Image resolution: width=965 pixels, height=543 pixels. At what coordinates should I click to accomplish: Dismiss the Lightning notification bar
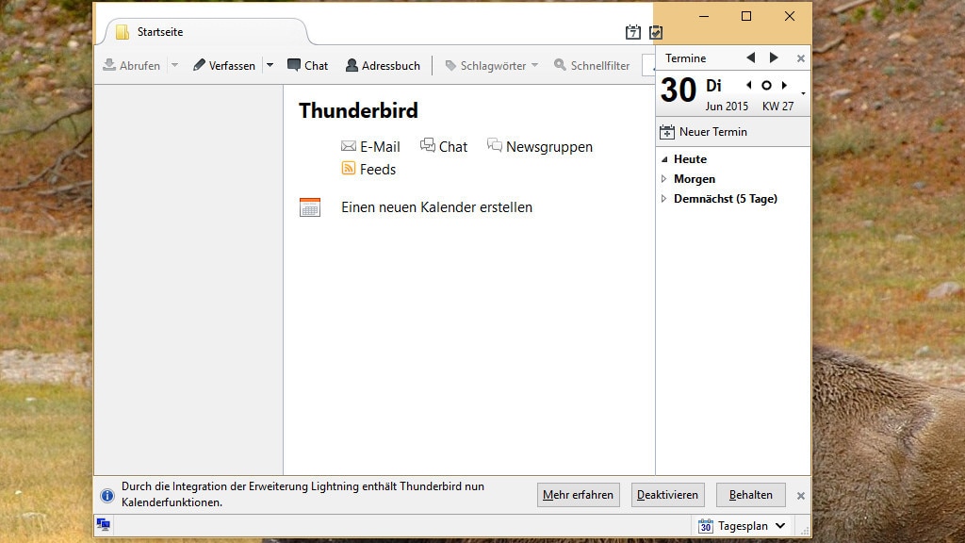pyautogui.click(x=801, y=496)
